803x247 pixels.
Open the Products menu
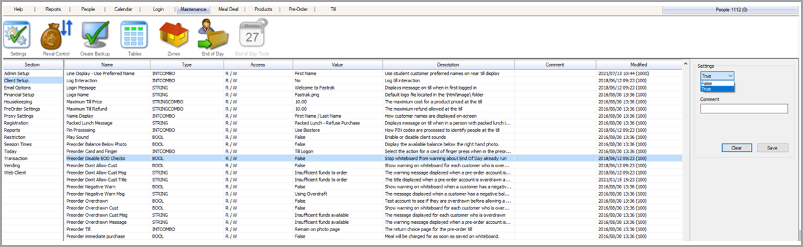click(263, 10)
